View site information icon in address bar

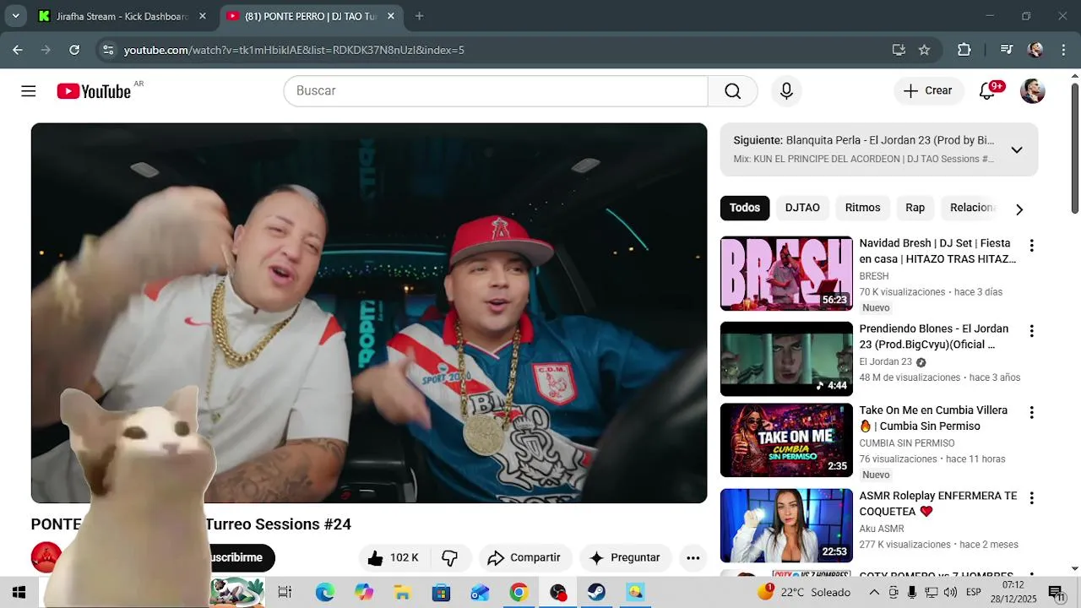[107, 50]
